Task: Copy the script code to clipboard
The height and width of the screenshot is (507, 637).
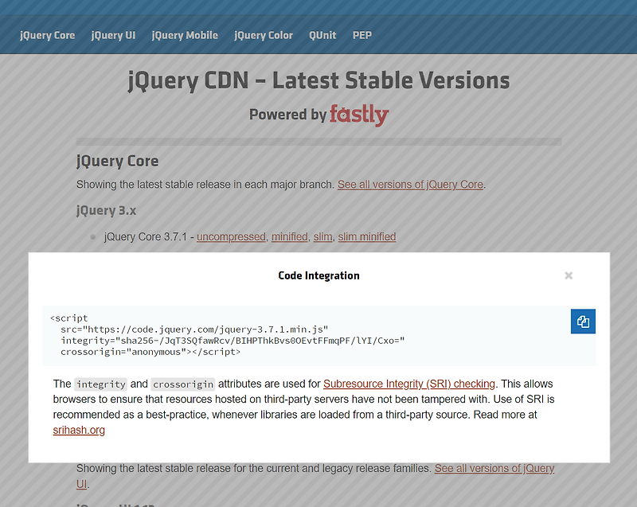Action: [583, 322]
